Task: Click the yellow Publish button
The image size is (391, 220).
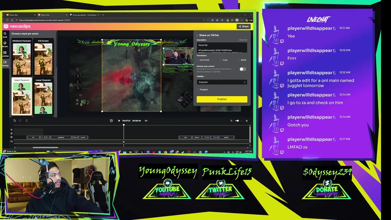Action: (222, 99)
